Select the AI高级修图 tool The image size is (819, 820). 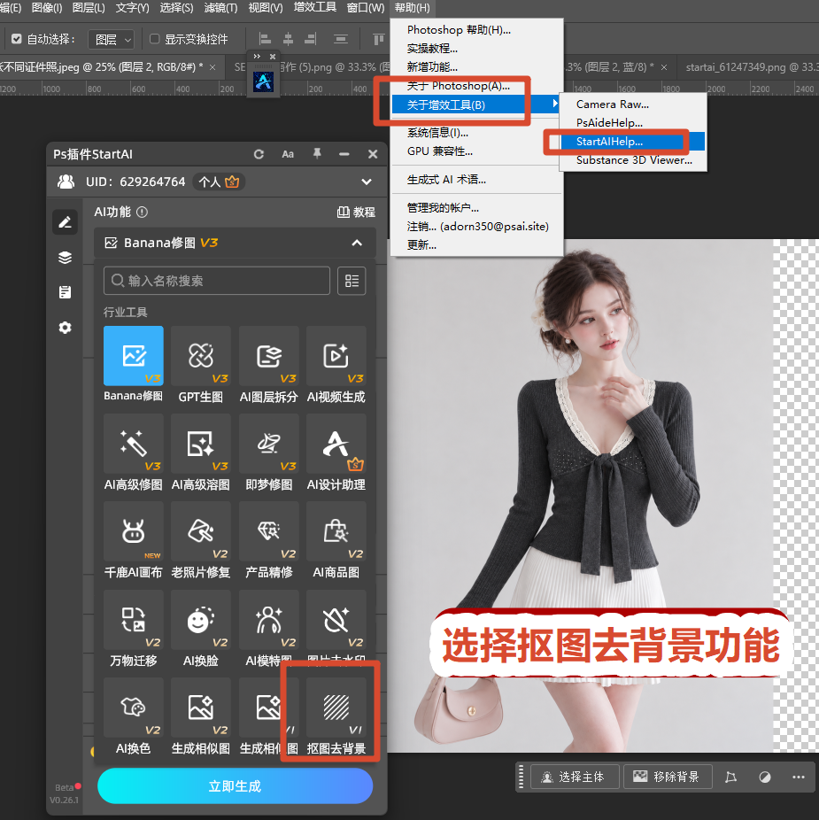(134, 444)
